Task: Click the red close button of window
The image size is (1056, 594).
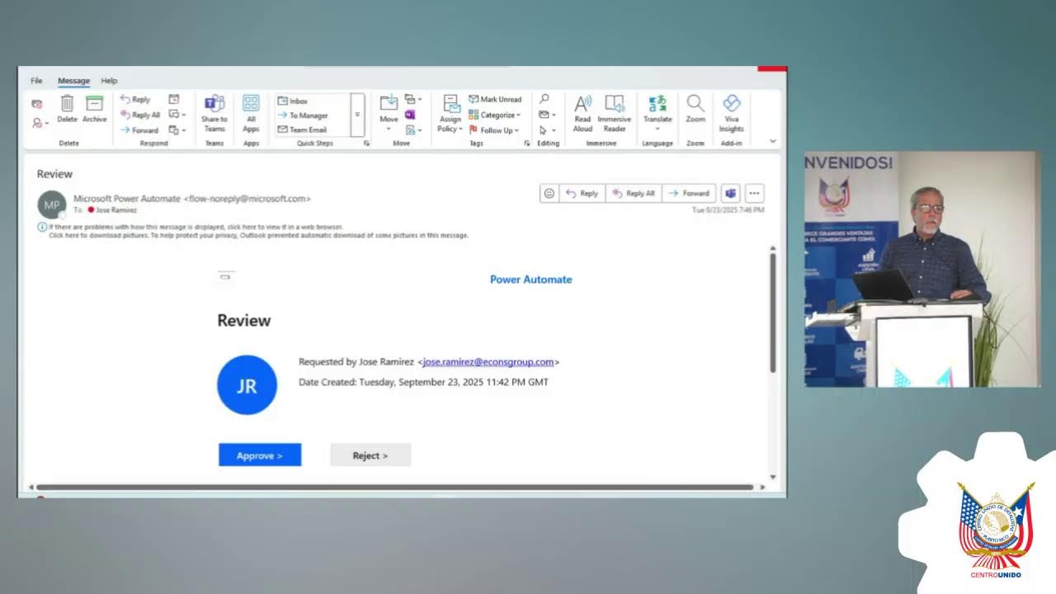Action: point(772,68)
